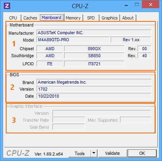Click the LPCIO value IT8721

94,64
